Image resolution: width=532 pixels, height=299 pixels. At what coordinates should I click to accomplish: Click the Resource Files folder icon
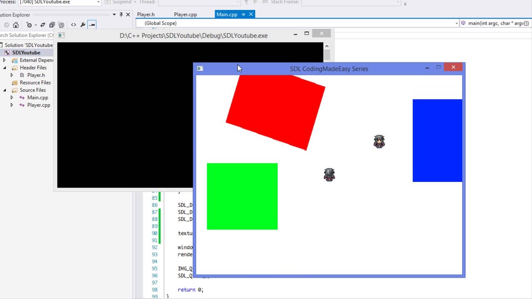pyautogui.click(x=15, y=83)
